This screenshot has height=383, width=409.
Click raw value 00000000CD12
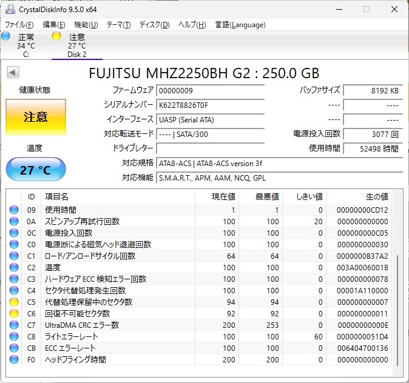[x=362, y=210]
